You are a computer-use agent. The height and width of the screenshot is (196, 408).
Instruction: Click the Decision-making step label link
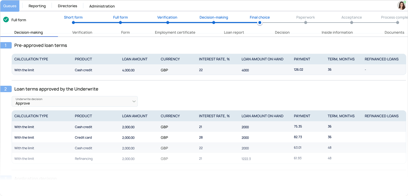tap(214, 17)
